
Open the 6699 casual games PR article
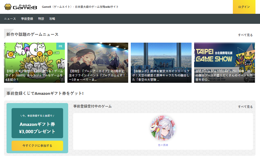point(34,63)
